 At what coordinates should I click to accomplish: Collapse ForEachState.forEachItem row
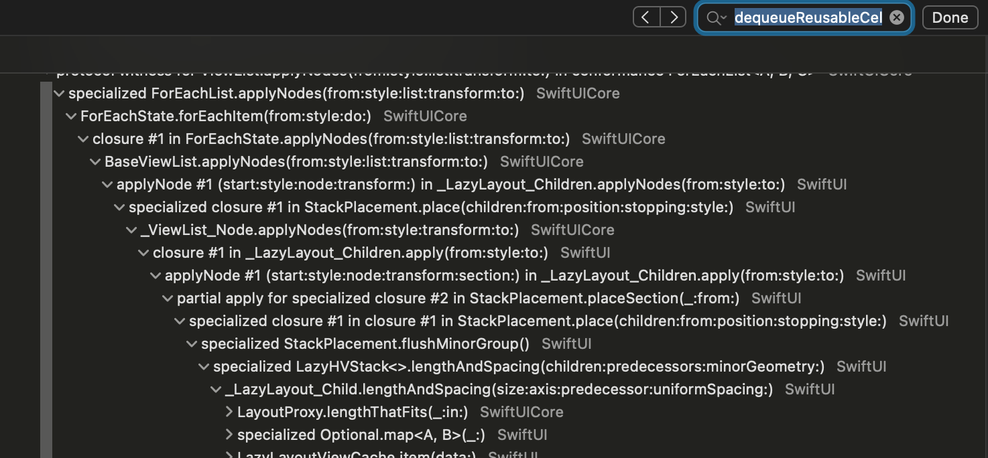(71, 117)
